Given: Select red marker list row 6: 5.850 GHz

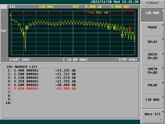Looking at the screenshot, I should [x=42, y=88].
